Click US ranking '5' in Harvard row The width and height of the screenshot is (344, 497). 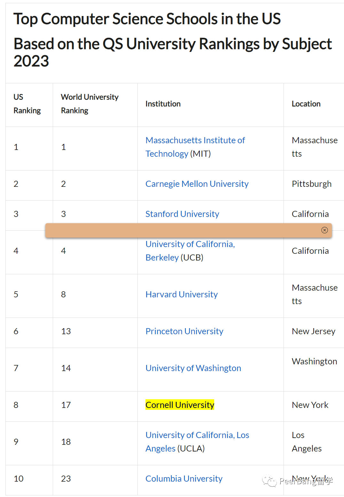click(16, 294)
